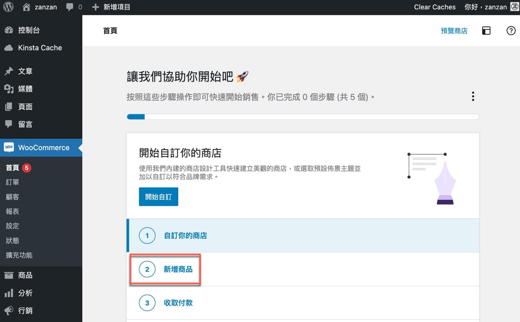Open the 控制台 dashboard menu item
This screenshot has height=322, width=520.
[x=41, y=30]
